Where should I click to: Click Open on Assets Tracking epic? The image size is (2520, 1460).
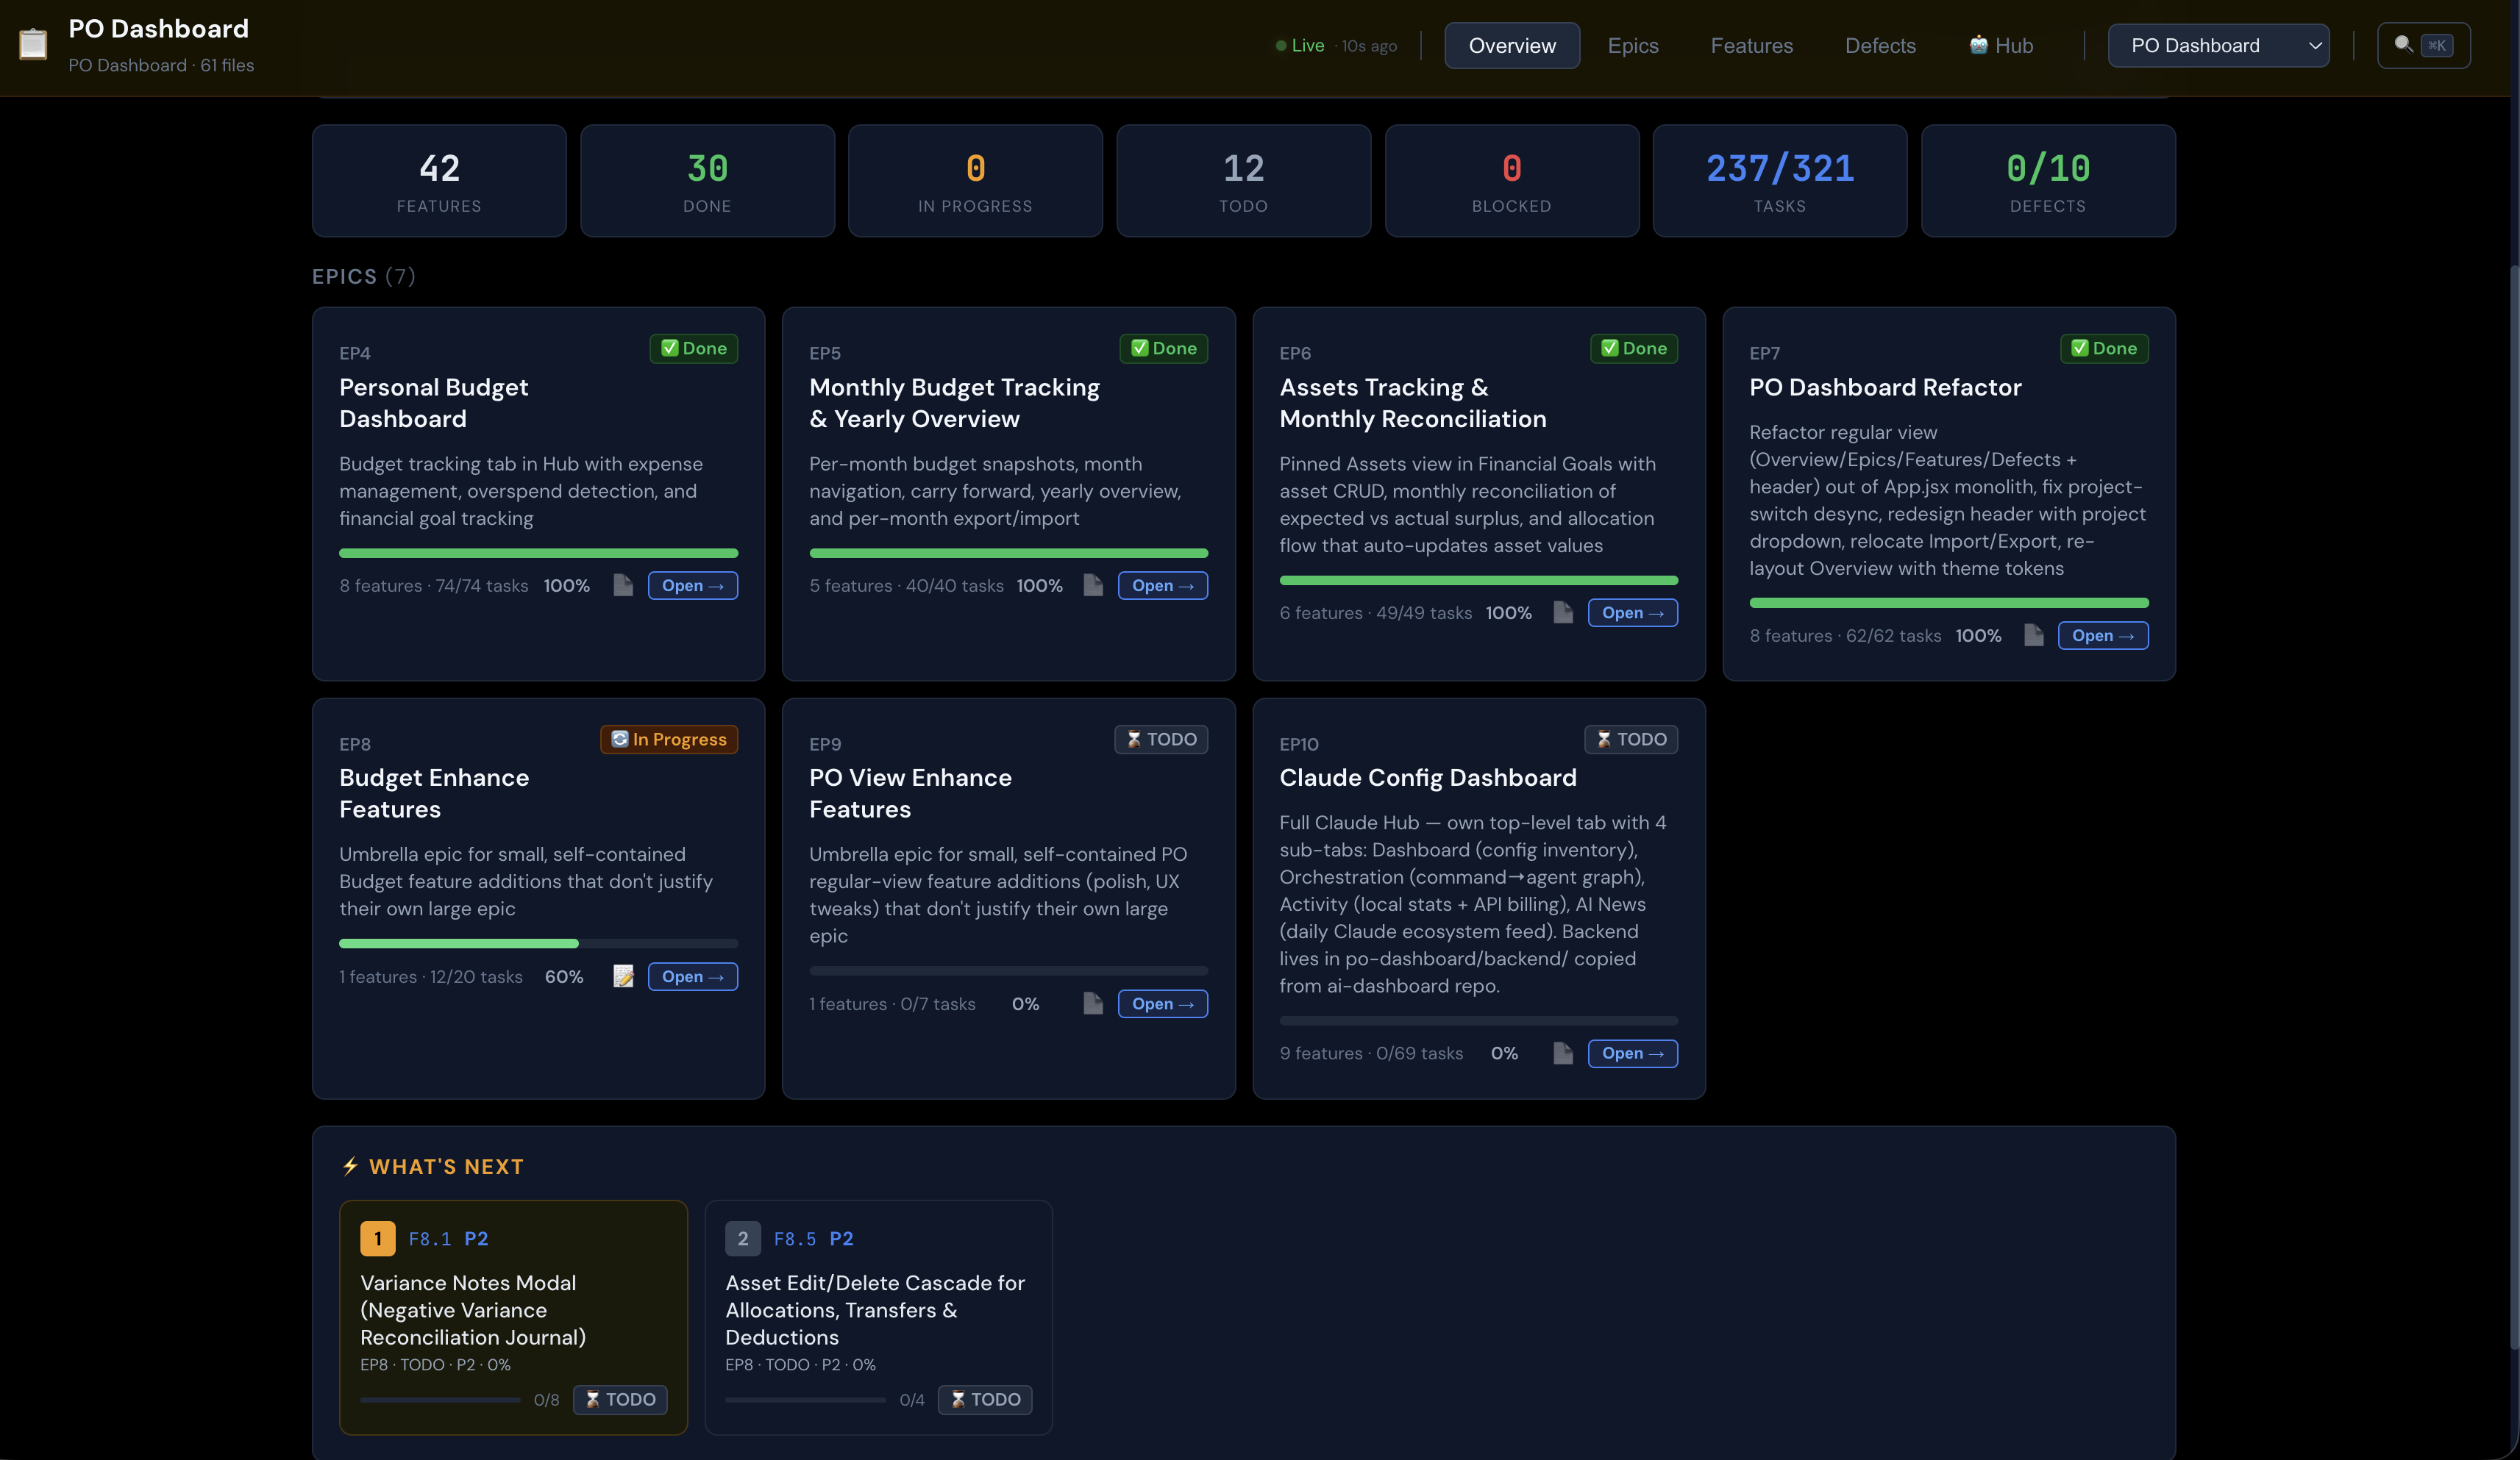(x=1632, y=612)
